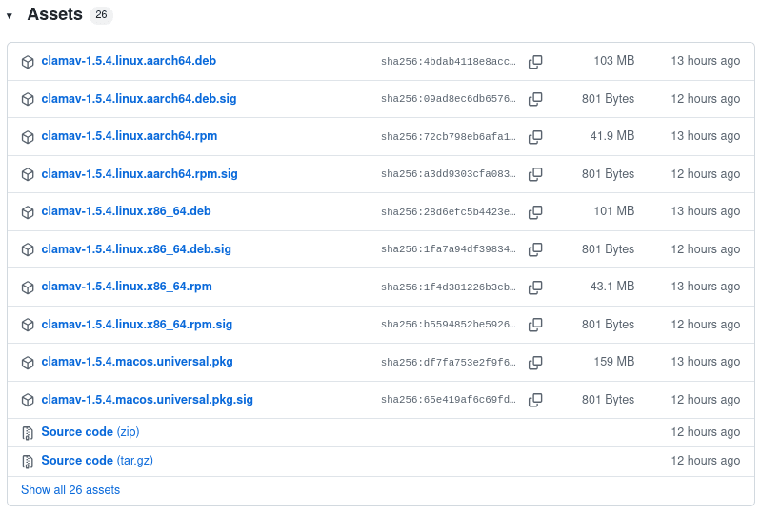Download clamav-1.5.4.linux.aarch64.deb.sig signature
Screen dimensions: 761x515
tap(139, 98)
